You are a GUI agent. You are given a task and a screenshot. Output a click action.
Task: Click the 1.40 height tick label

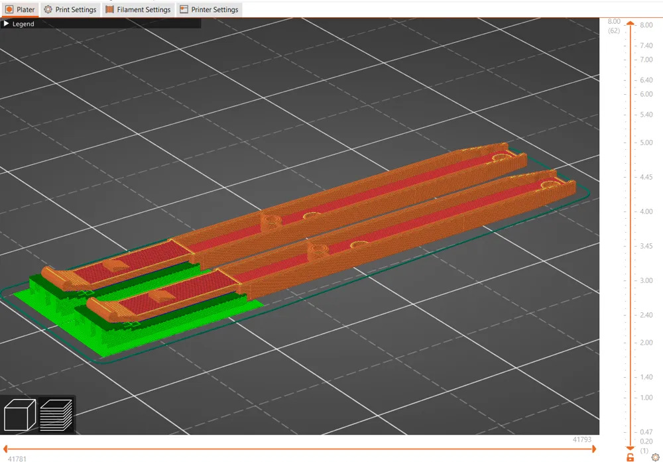646,377
